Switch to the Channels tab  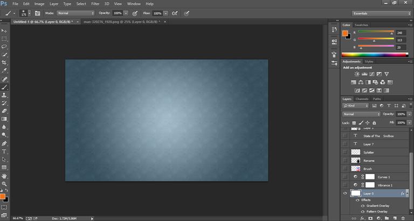point(362,99)
